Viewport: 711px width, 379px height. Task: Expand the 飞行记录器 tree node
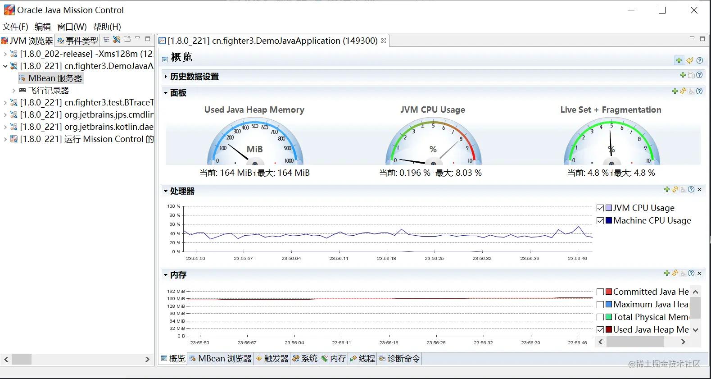14,91
